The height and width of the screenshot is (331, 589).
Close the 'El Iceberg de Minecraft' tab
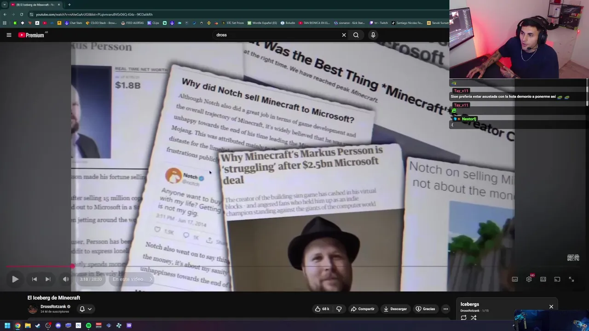pyautogui.click(x=59, y=5)
